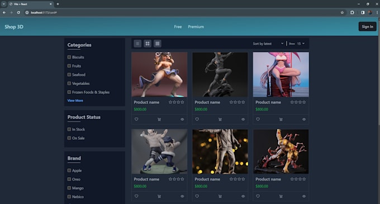Viewport: 380px width, 204px height.
Task: Open the two fighting ninja figures image
Action: (159, 151)
